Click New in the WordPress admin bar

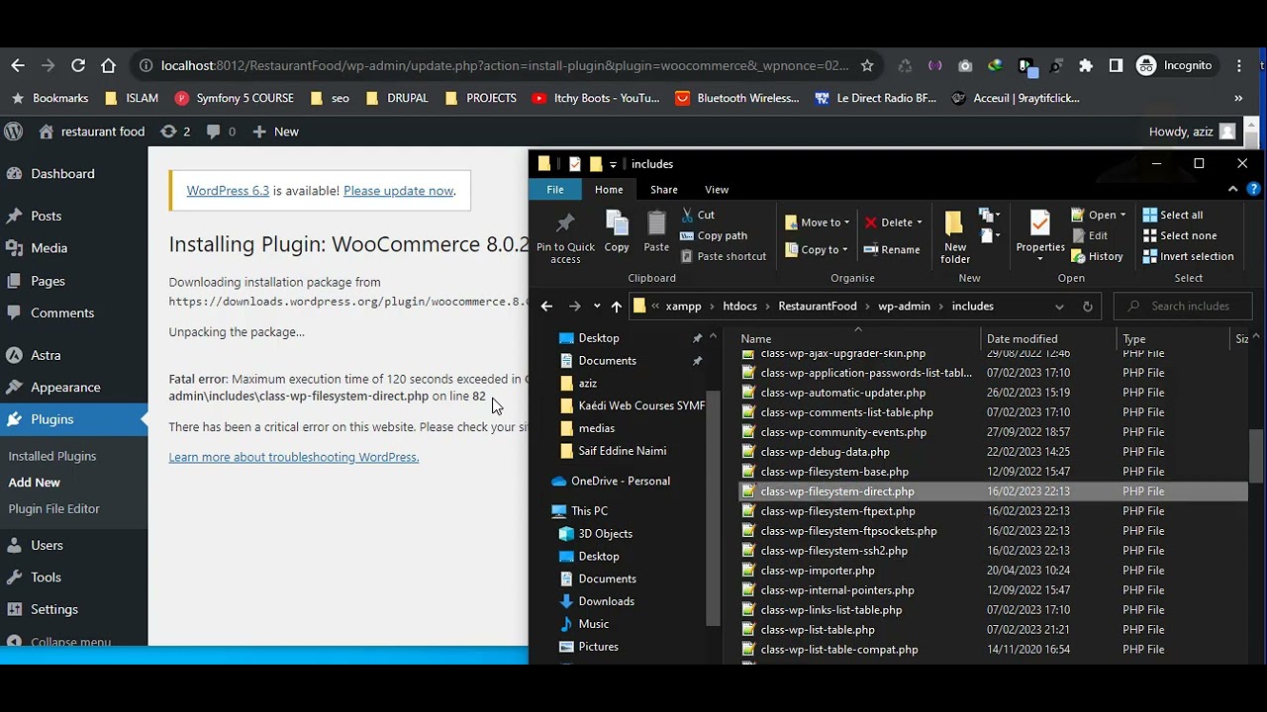[x=275, y=132]
